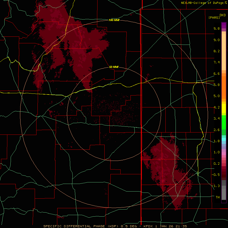Viewport: 228px width, 228px height.
Task: Select the 1.0 value on the color scale
Action: (217, 152)
